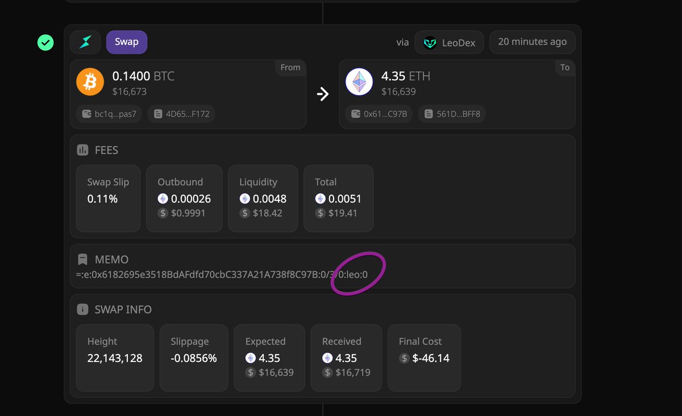
Task: Open the 0x61...C97B recipient address link
Action: pos(379,113)
